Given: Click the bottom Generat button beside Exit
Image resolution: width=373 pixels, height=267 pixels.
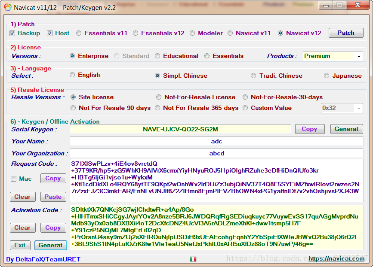Looking at the screenshot, I should point(51,245).
